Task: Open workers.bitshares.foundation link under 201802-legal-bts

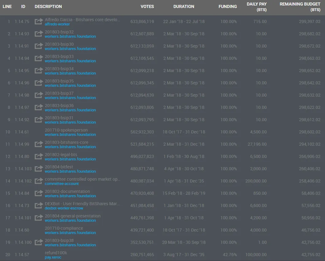Action: (x=70, y=159)
